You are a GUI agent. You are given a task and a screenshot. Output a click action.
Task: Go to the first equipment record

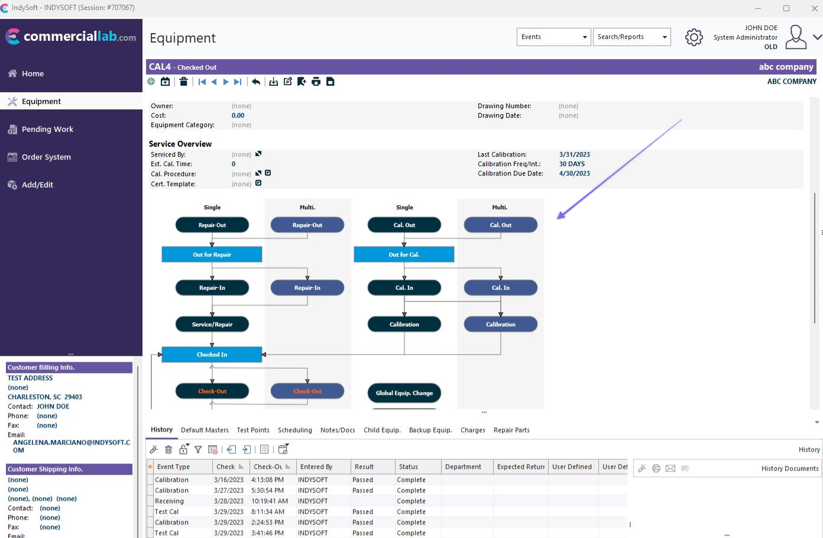tap(202, 82)
